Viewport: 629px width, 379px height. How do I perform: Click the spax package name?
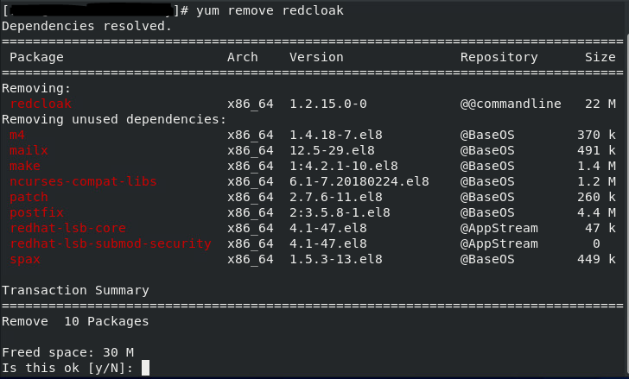[25, 259]
